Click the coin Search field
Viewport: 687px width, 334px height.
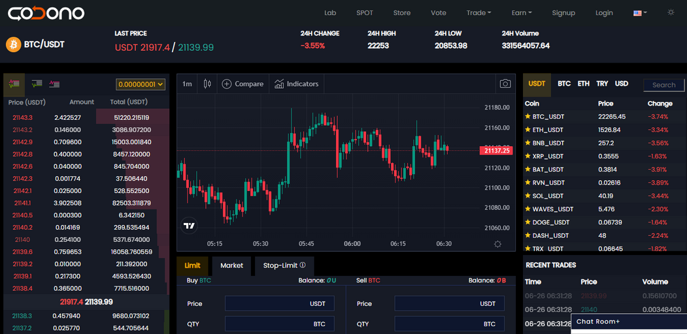pyautogui.click(x=663, y=85)
